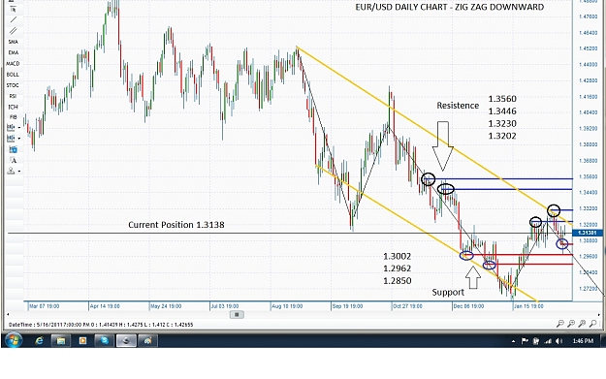Viewport: 606px width, 379px height.
Task: Add the ICH Ichimoku indicator
Action: [x=14, y=107]
